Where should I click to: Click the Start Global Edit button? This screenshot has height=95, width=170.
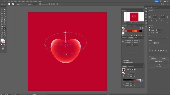tap(158, 67)
